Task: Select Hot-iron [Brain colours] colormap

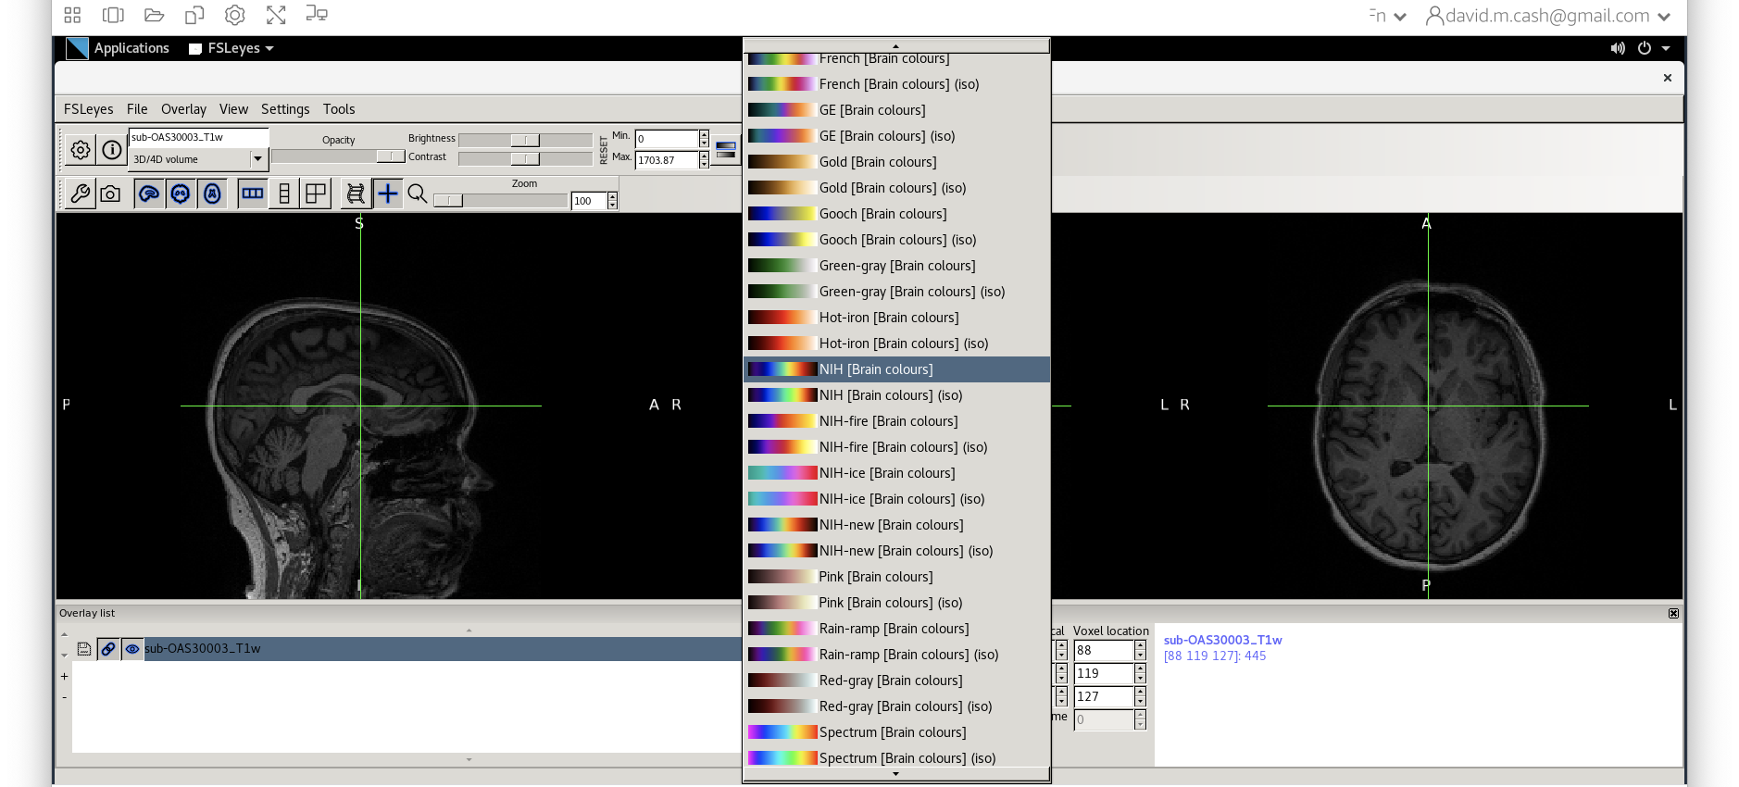Action: tap(896, 318)
